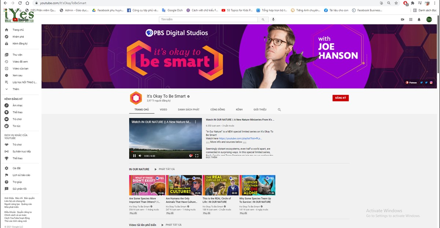Open Video của bạn
The width and height of the screenshot is (440, 228).
pos(20,68)
